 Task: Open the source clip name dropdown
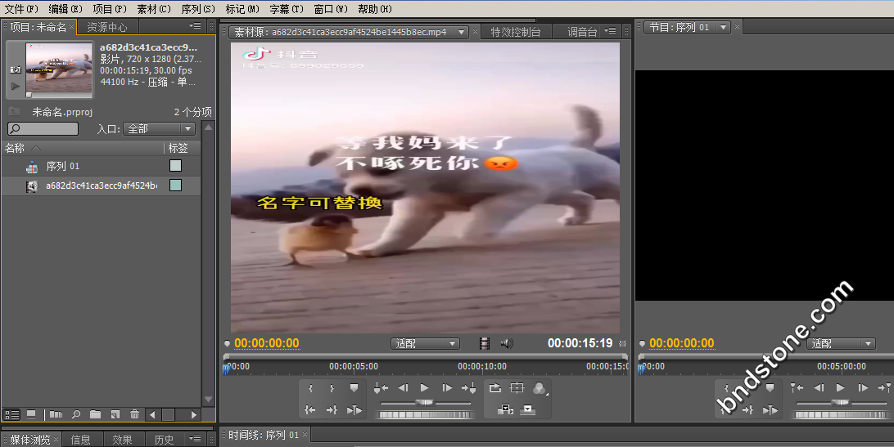tap(462, 32)
